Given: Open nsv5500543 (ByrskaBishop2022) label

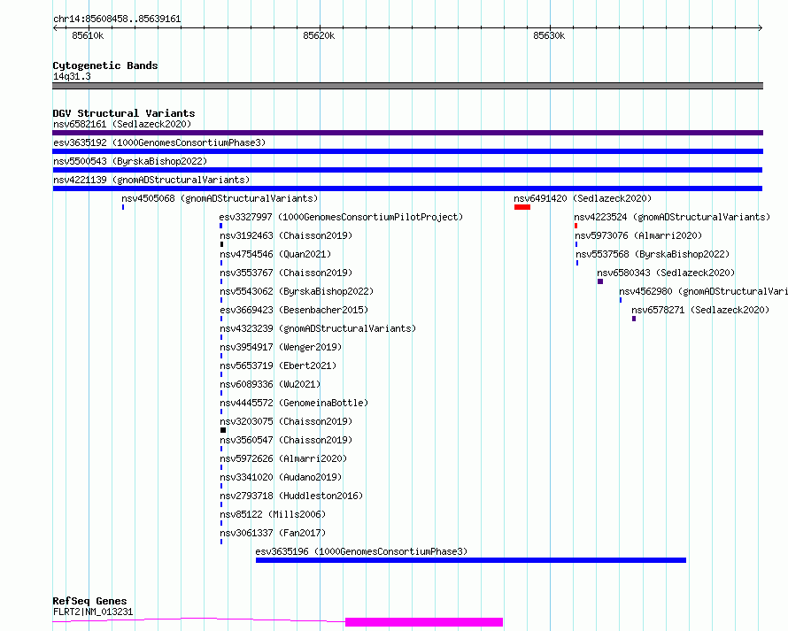Looking at the screenshot, I should point(130,161).
